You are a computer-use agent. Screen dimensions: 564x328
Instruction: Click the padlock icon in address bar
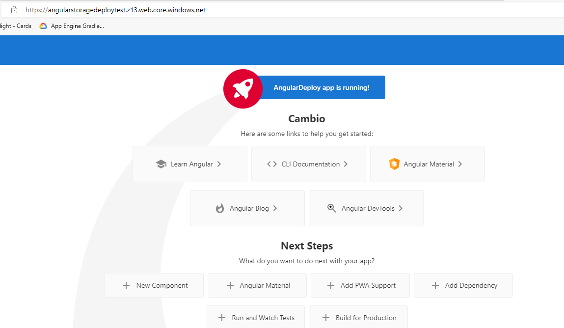click(14, 10)
